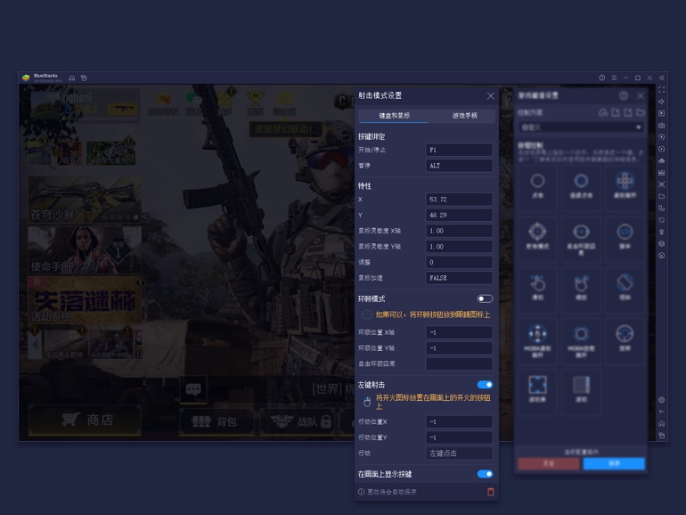This screenshot has height=515, width=686.
Task: Select the tilt control icon
Action: click(x=625, y=282)
